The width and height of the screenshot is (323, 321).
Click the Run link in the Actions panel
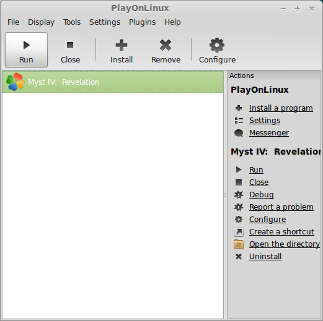coord(256,170)
